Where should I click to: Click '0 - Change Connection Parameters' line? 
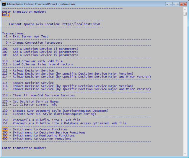pos(34,43)
